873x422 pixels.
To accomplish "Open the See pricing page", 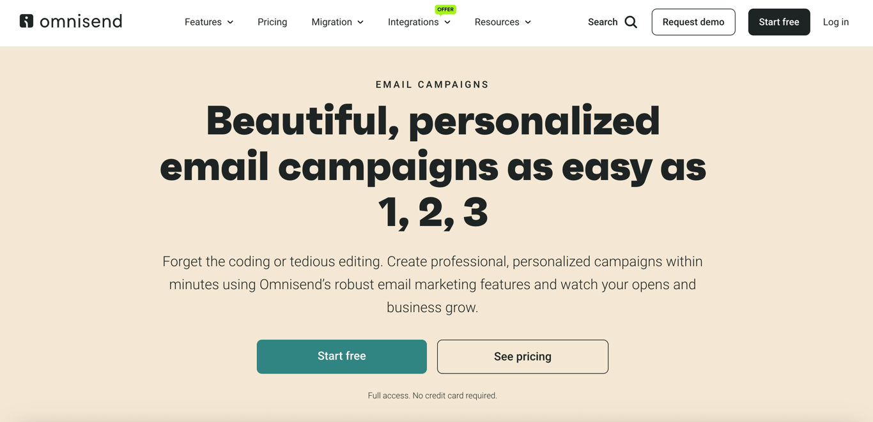I will (x=522, y=356).
